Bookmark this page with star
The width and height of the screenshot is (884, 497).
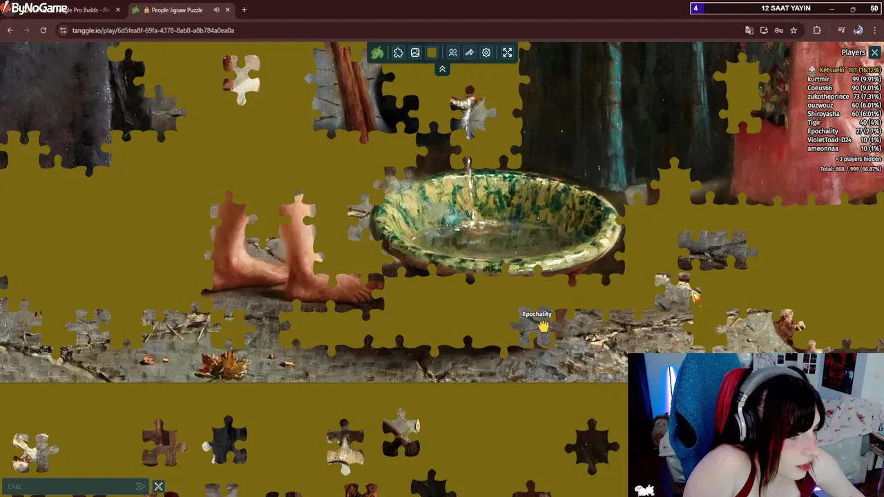point(794,30)
